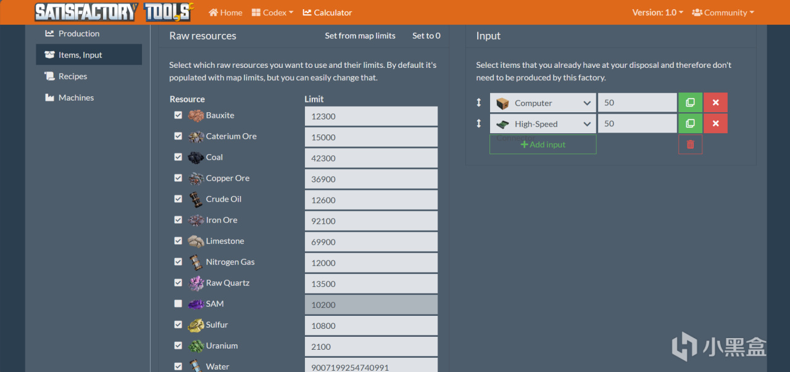The width and height of the screenshot is (790, 372).
Task: Open the Community dropdown menu
Action: pos(723,12)
